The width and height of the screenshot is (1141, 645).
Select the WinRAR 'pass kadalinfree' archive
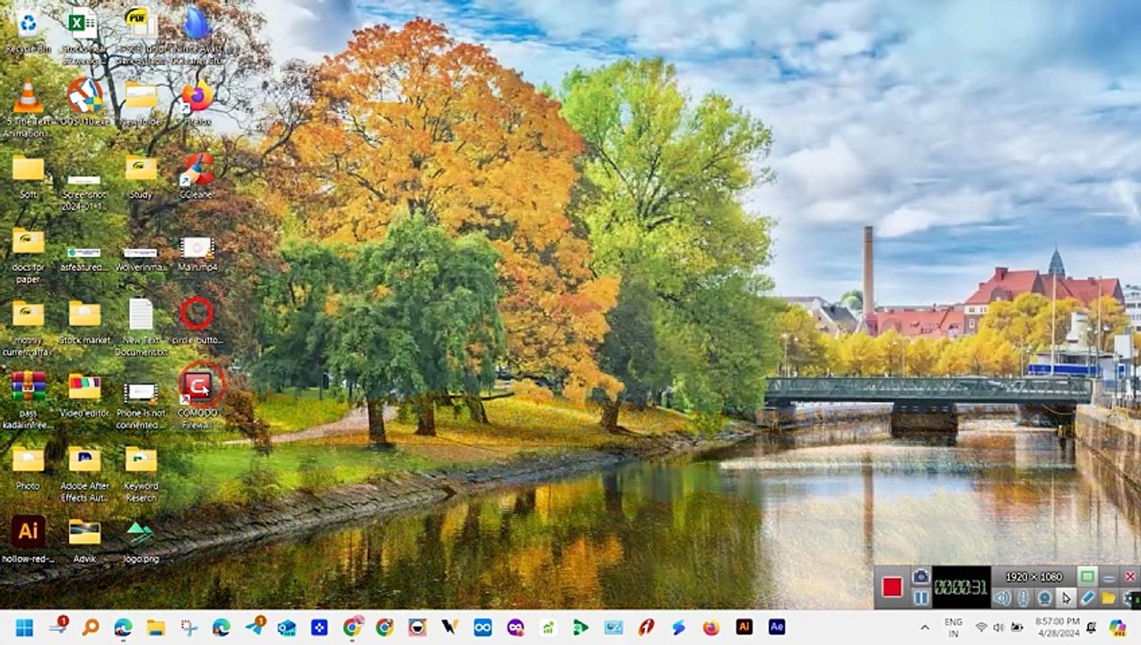pyautogui.click(x=28, y=401)
